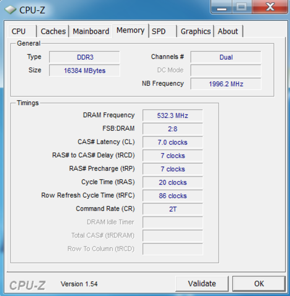Image resolution: width=290 pixels, height=296 pixels.
Task: Open the About tab
Action: 228,31
